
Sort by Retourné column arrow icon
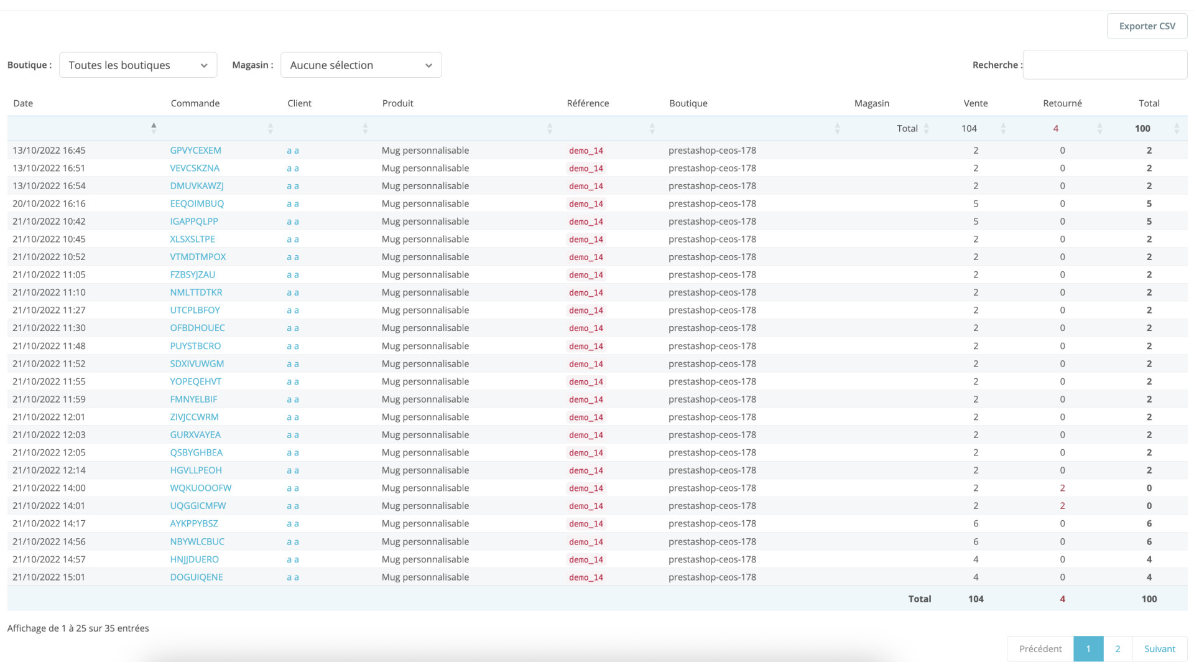(x=1099, y=128)
